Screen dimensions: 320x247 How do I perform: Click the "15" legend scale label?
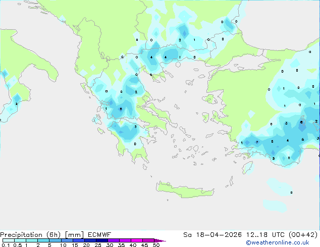[75, 245]
